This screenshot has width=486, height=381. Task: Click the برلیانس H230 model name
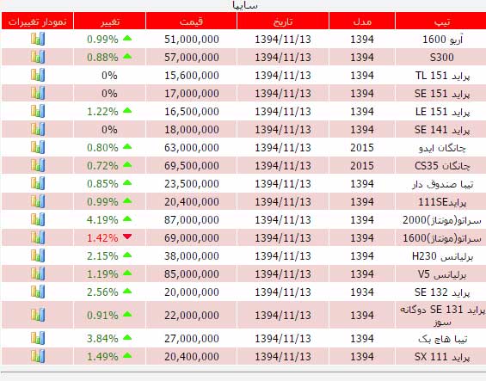tap(442, 256)
